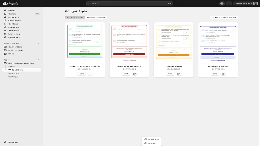Open the notifications bell

pos(229,3)
